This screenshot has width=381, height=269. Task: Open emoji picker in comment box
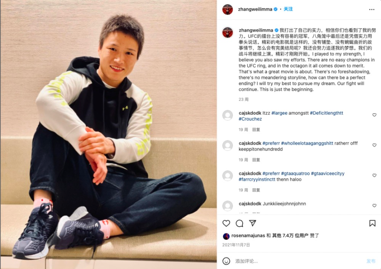(226, 261)
